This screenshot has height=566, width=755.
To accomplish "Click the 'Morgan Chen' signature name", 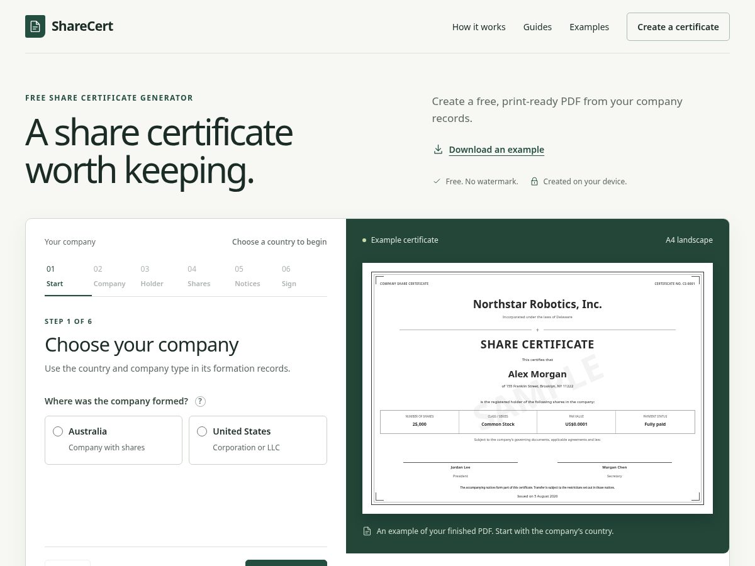I will tap(615, 467).
